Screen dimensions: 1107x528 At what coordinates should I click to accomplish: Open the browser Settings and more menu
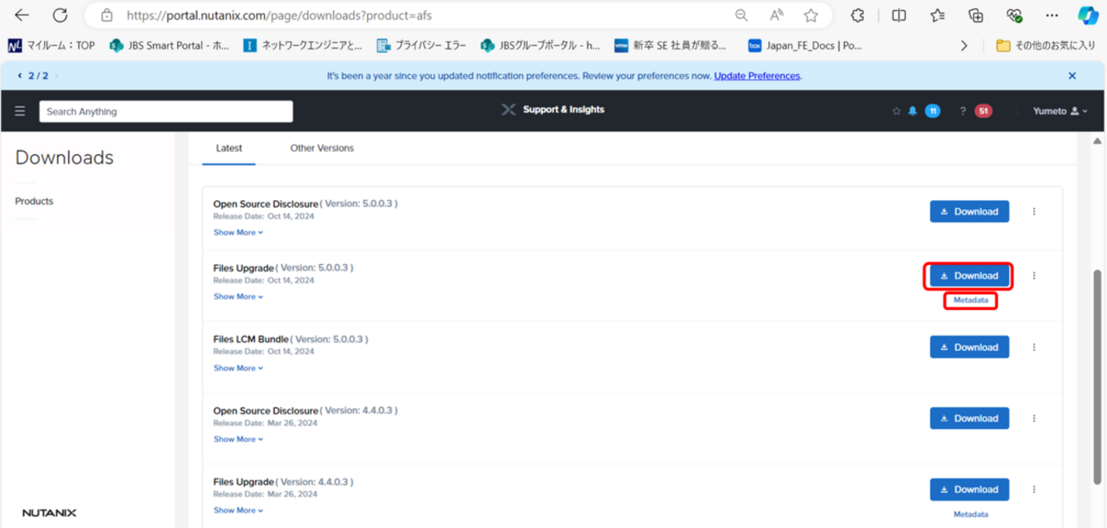(x=1053, y=15)
